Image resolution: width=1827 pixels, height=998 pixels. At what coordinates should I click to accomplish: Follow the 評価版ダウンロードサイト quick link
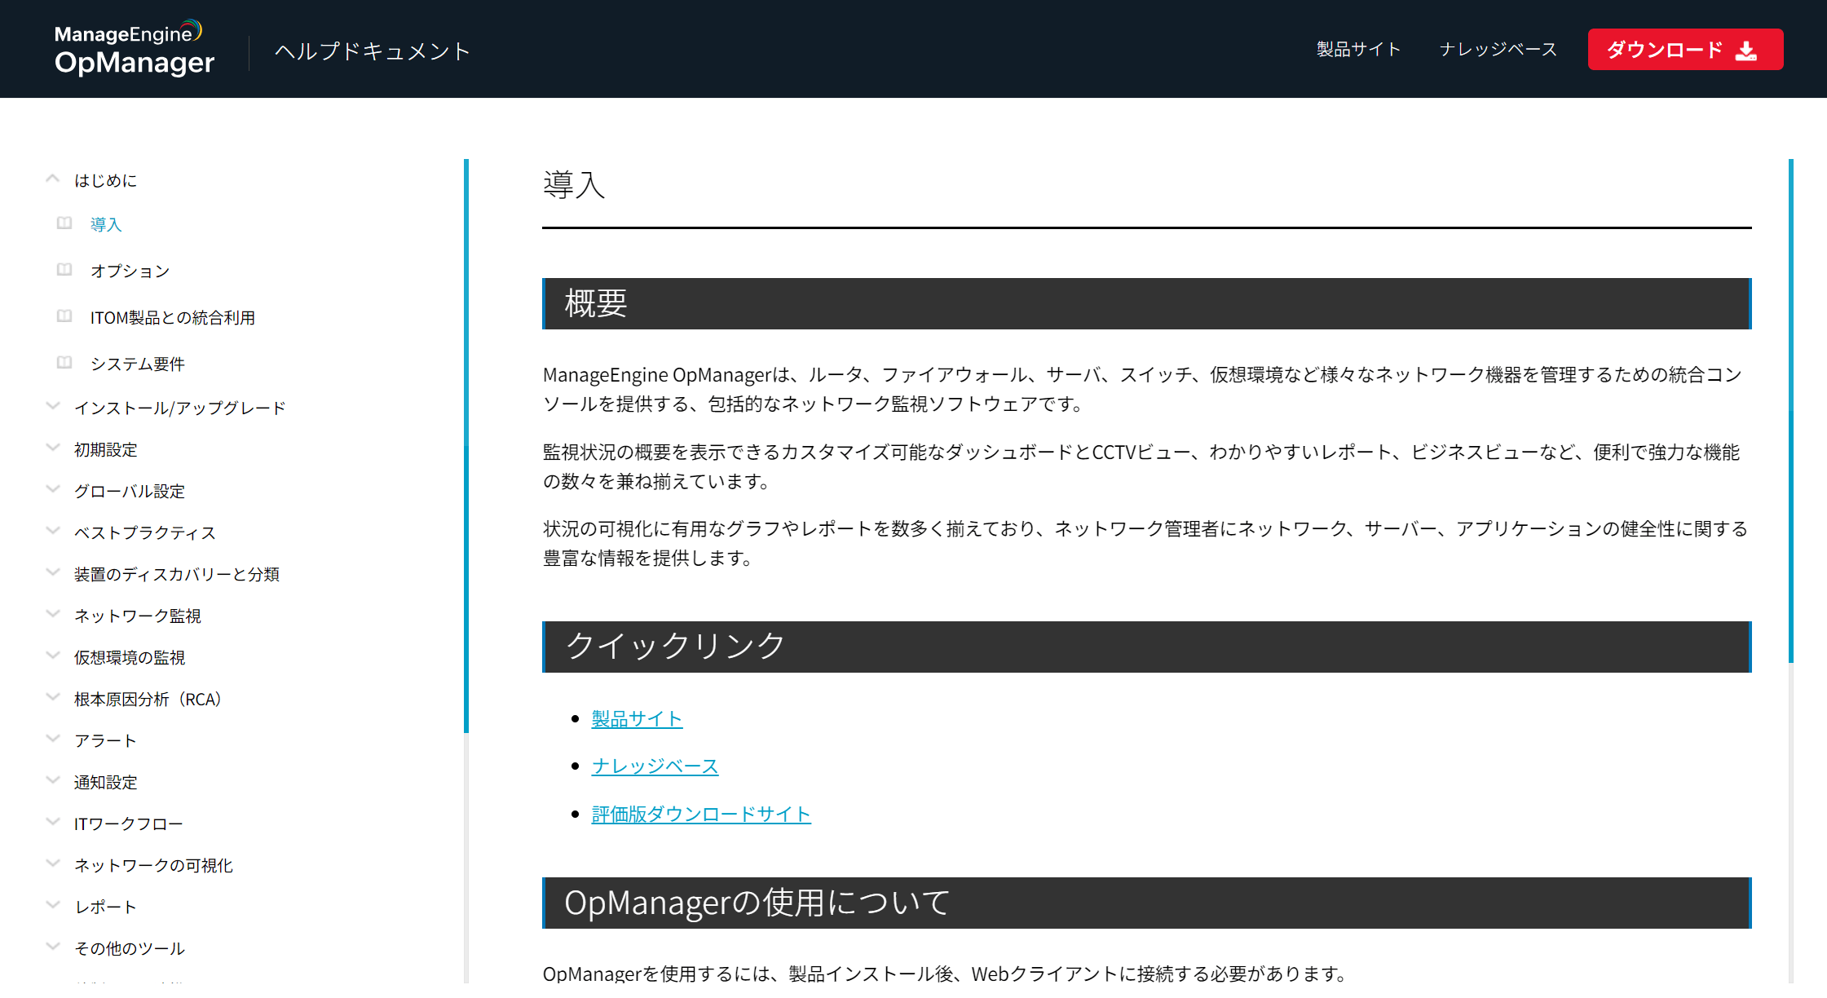click(x=700, y=814)
